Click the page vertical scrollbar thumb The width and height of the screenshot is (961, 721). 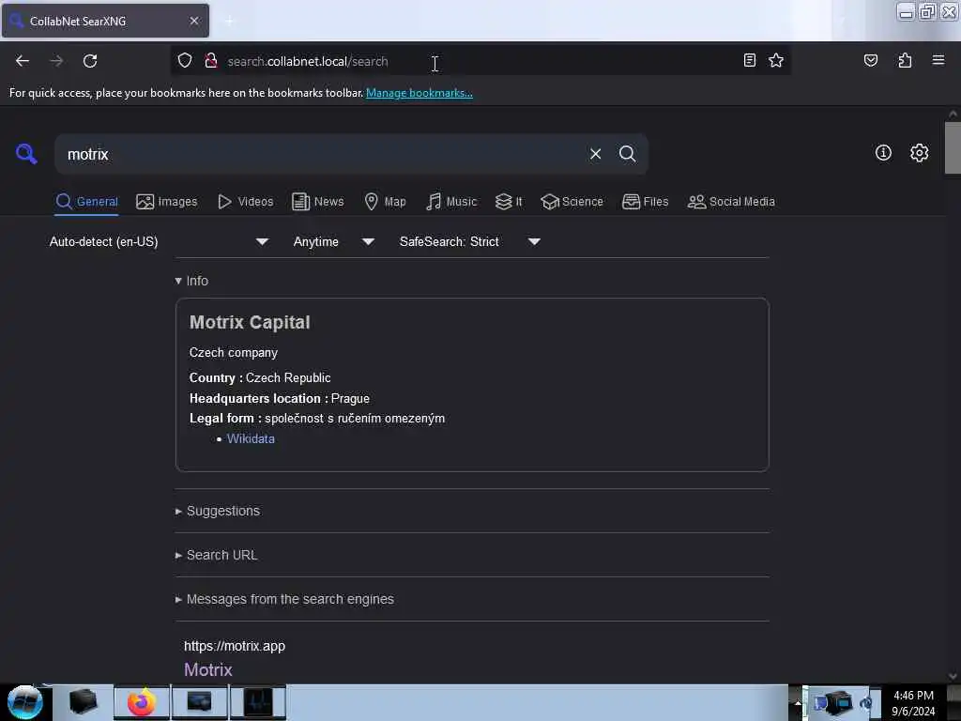953,147
